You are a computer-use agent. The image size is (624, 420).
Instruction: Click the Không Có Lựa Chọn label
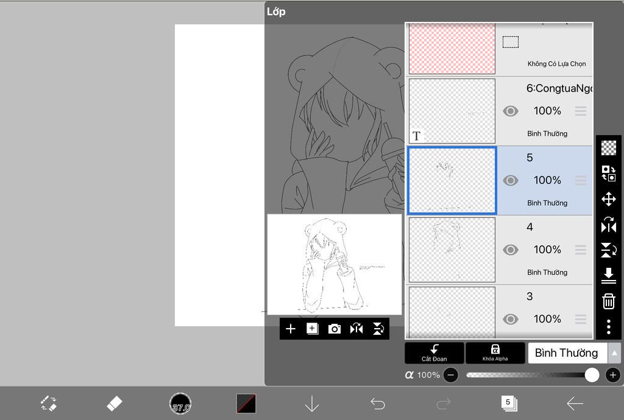pyautogui.click(x=556, y=63)
